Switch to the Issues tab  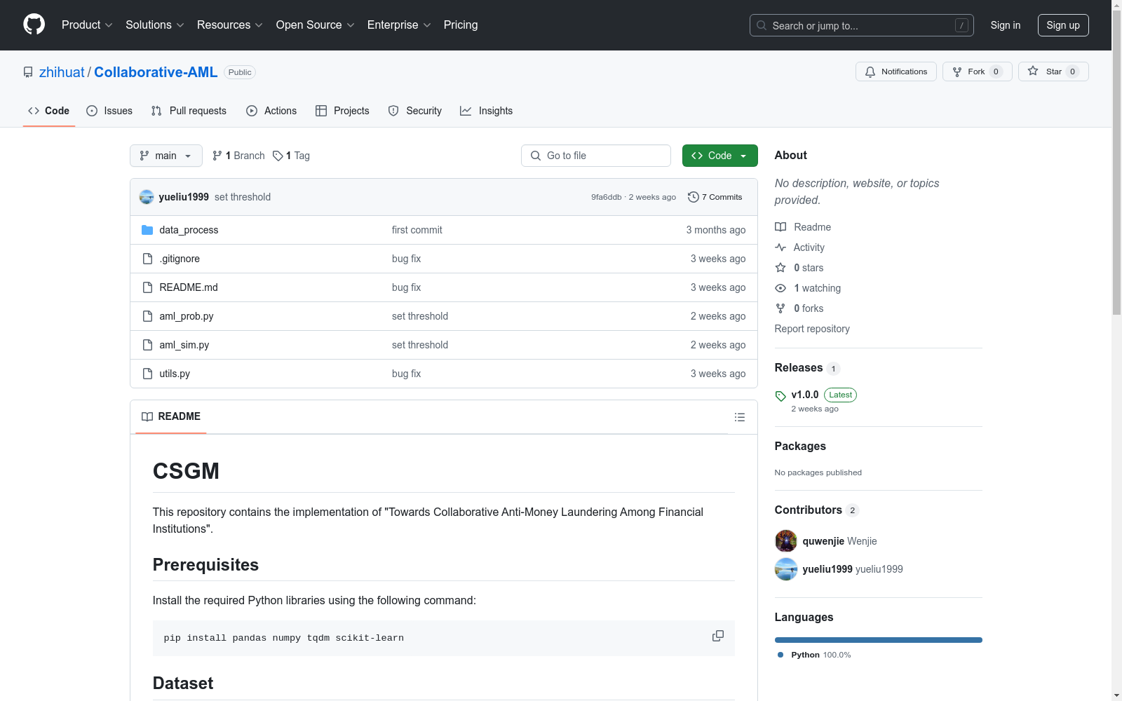click(x=109, y=111)
